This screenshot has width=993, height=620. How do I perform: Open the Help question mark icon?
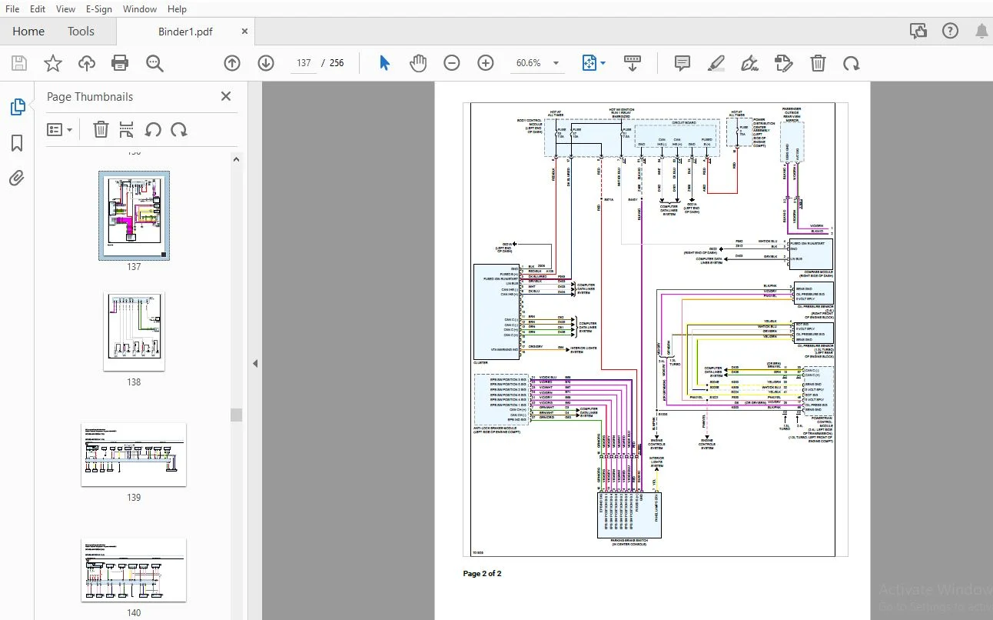951,32
